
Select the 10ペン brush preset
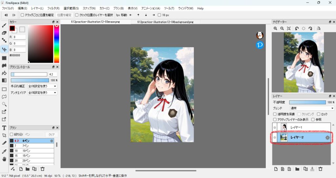tap(31, 150)
